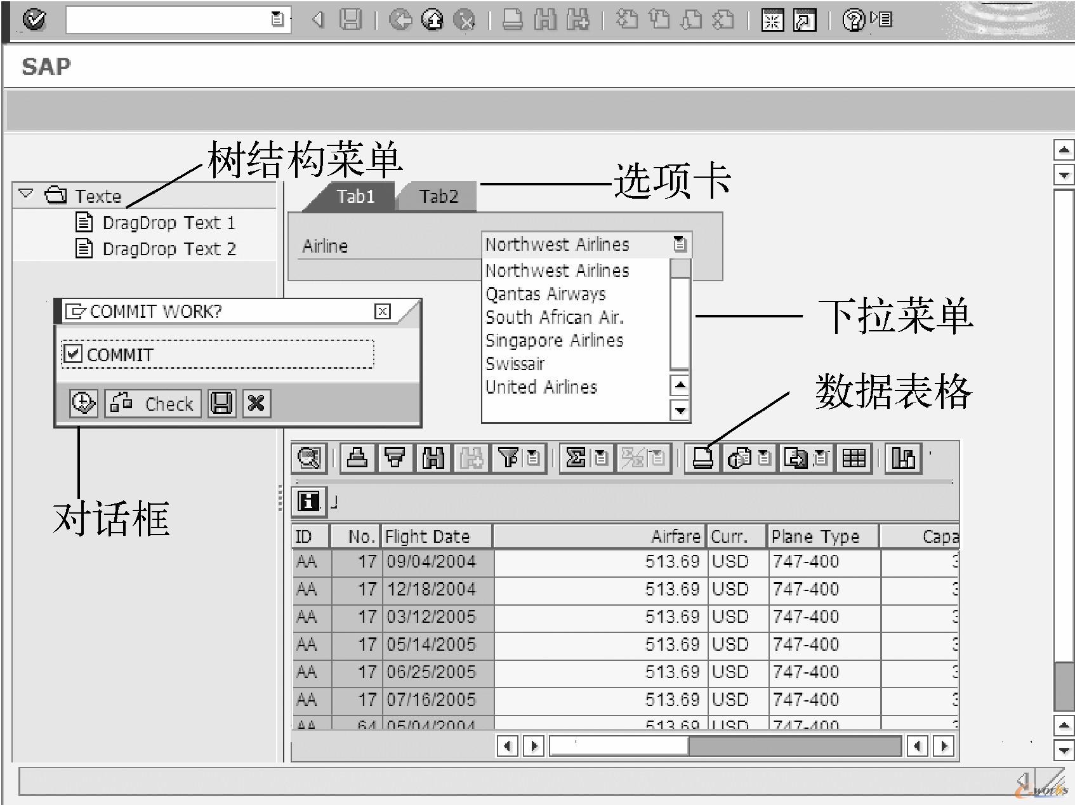The height and width of the screenshot is (805, 1075).
Task: Toggle the COMMIT checkbox
Action: (x=74, y=354)
